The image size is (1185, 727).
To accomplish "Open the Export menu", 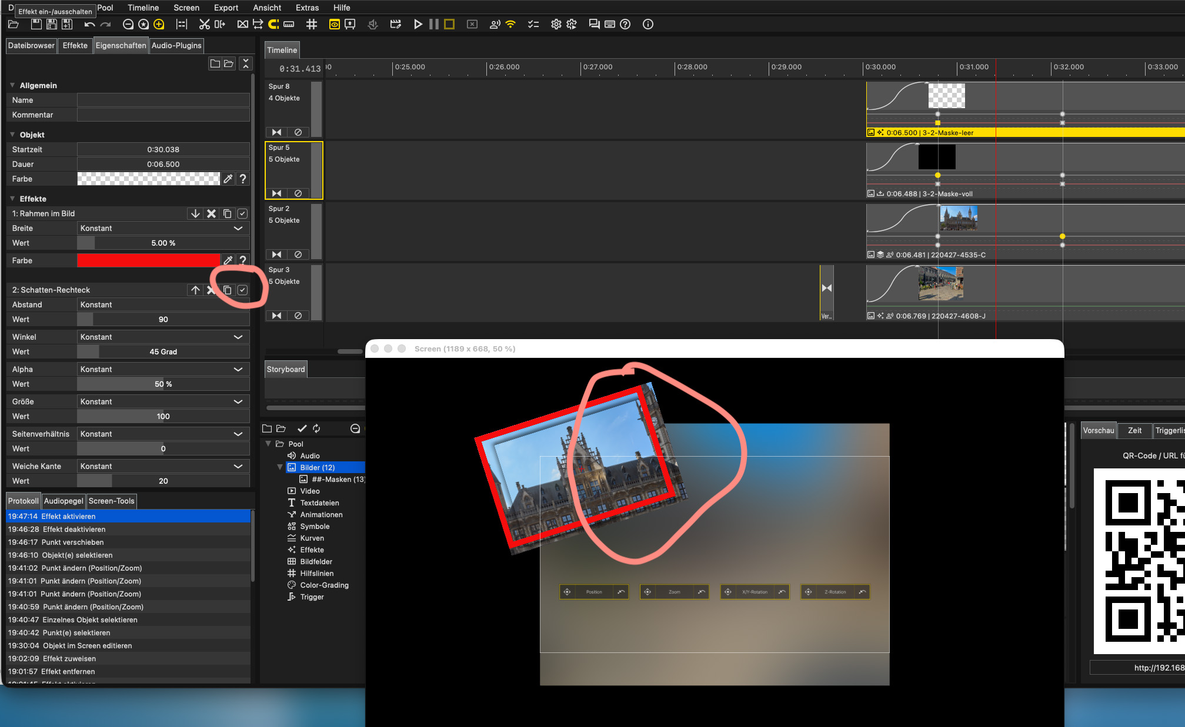I will coord(226,8).
